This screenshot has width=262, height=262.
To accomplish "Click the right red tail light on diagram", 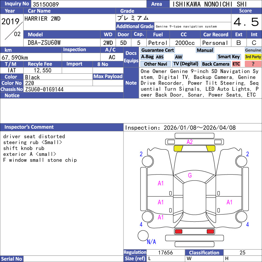I will [x=211, y=232].
